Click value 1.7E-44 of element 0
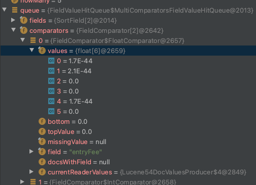The image size is (256, 185). click(x=80, y=61)
